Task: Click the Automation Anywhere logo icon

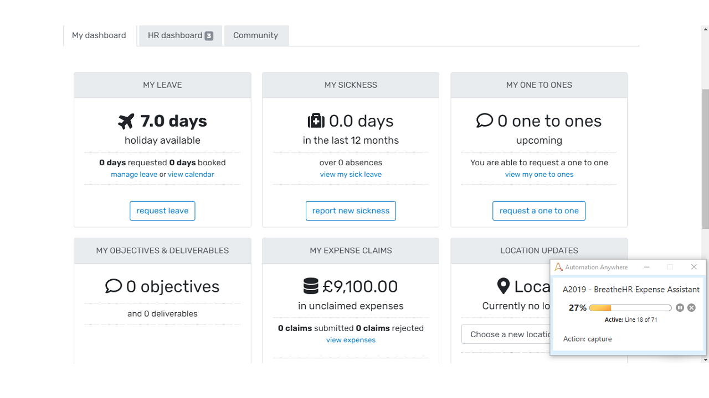Action: click(x=558, y=267)
